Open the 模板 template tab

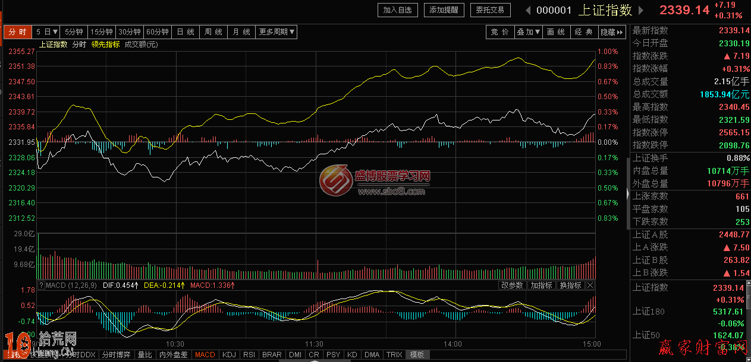pos(417,355)
